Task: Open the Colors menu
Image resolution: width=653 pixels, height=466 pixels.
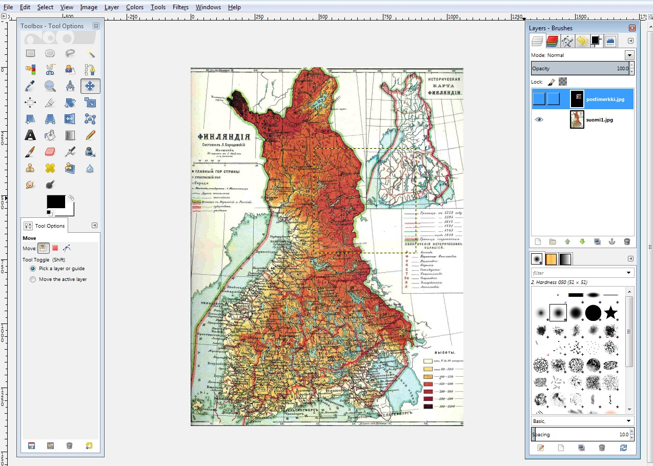Action: (135, 7)
